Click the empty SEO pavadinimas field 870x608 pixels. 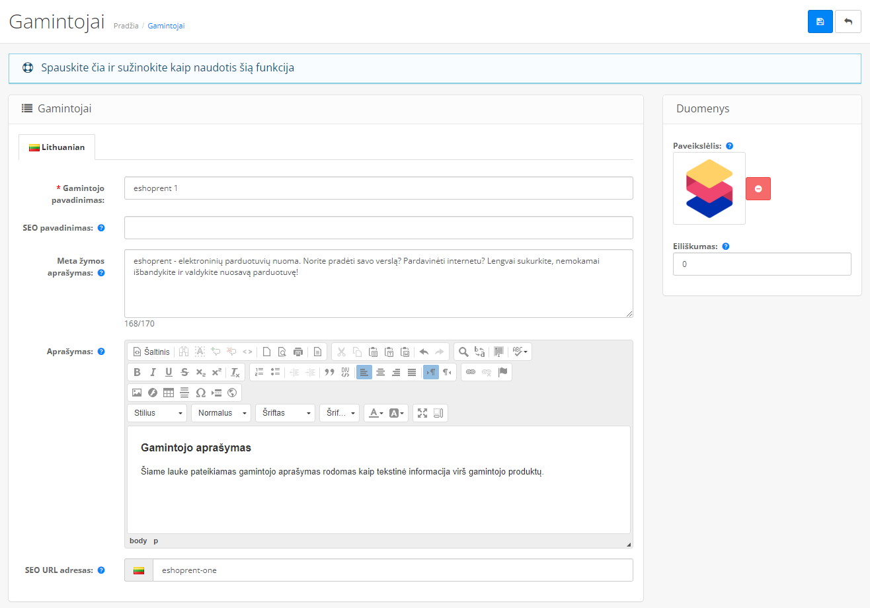(x=379, y=228)
